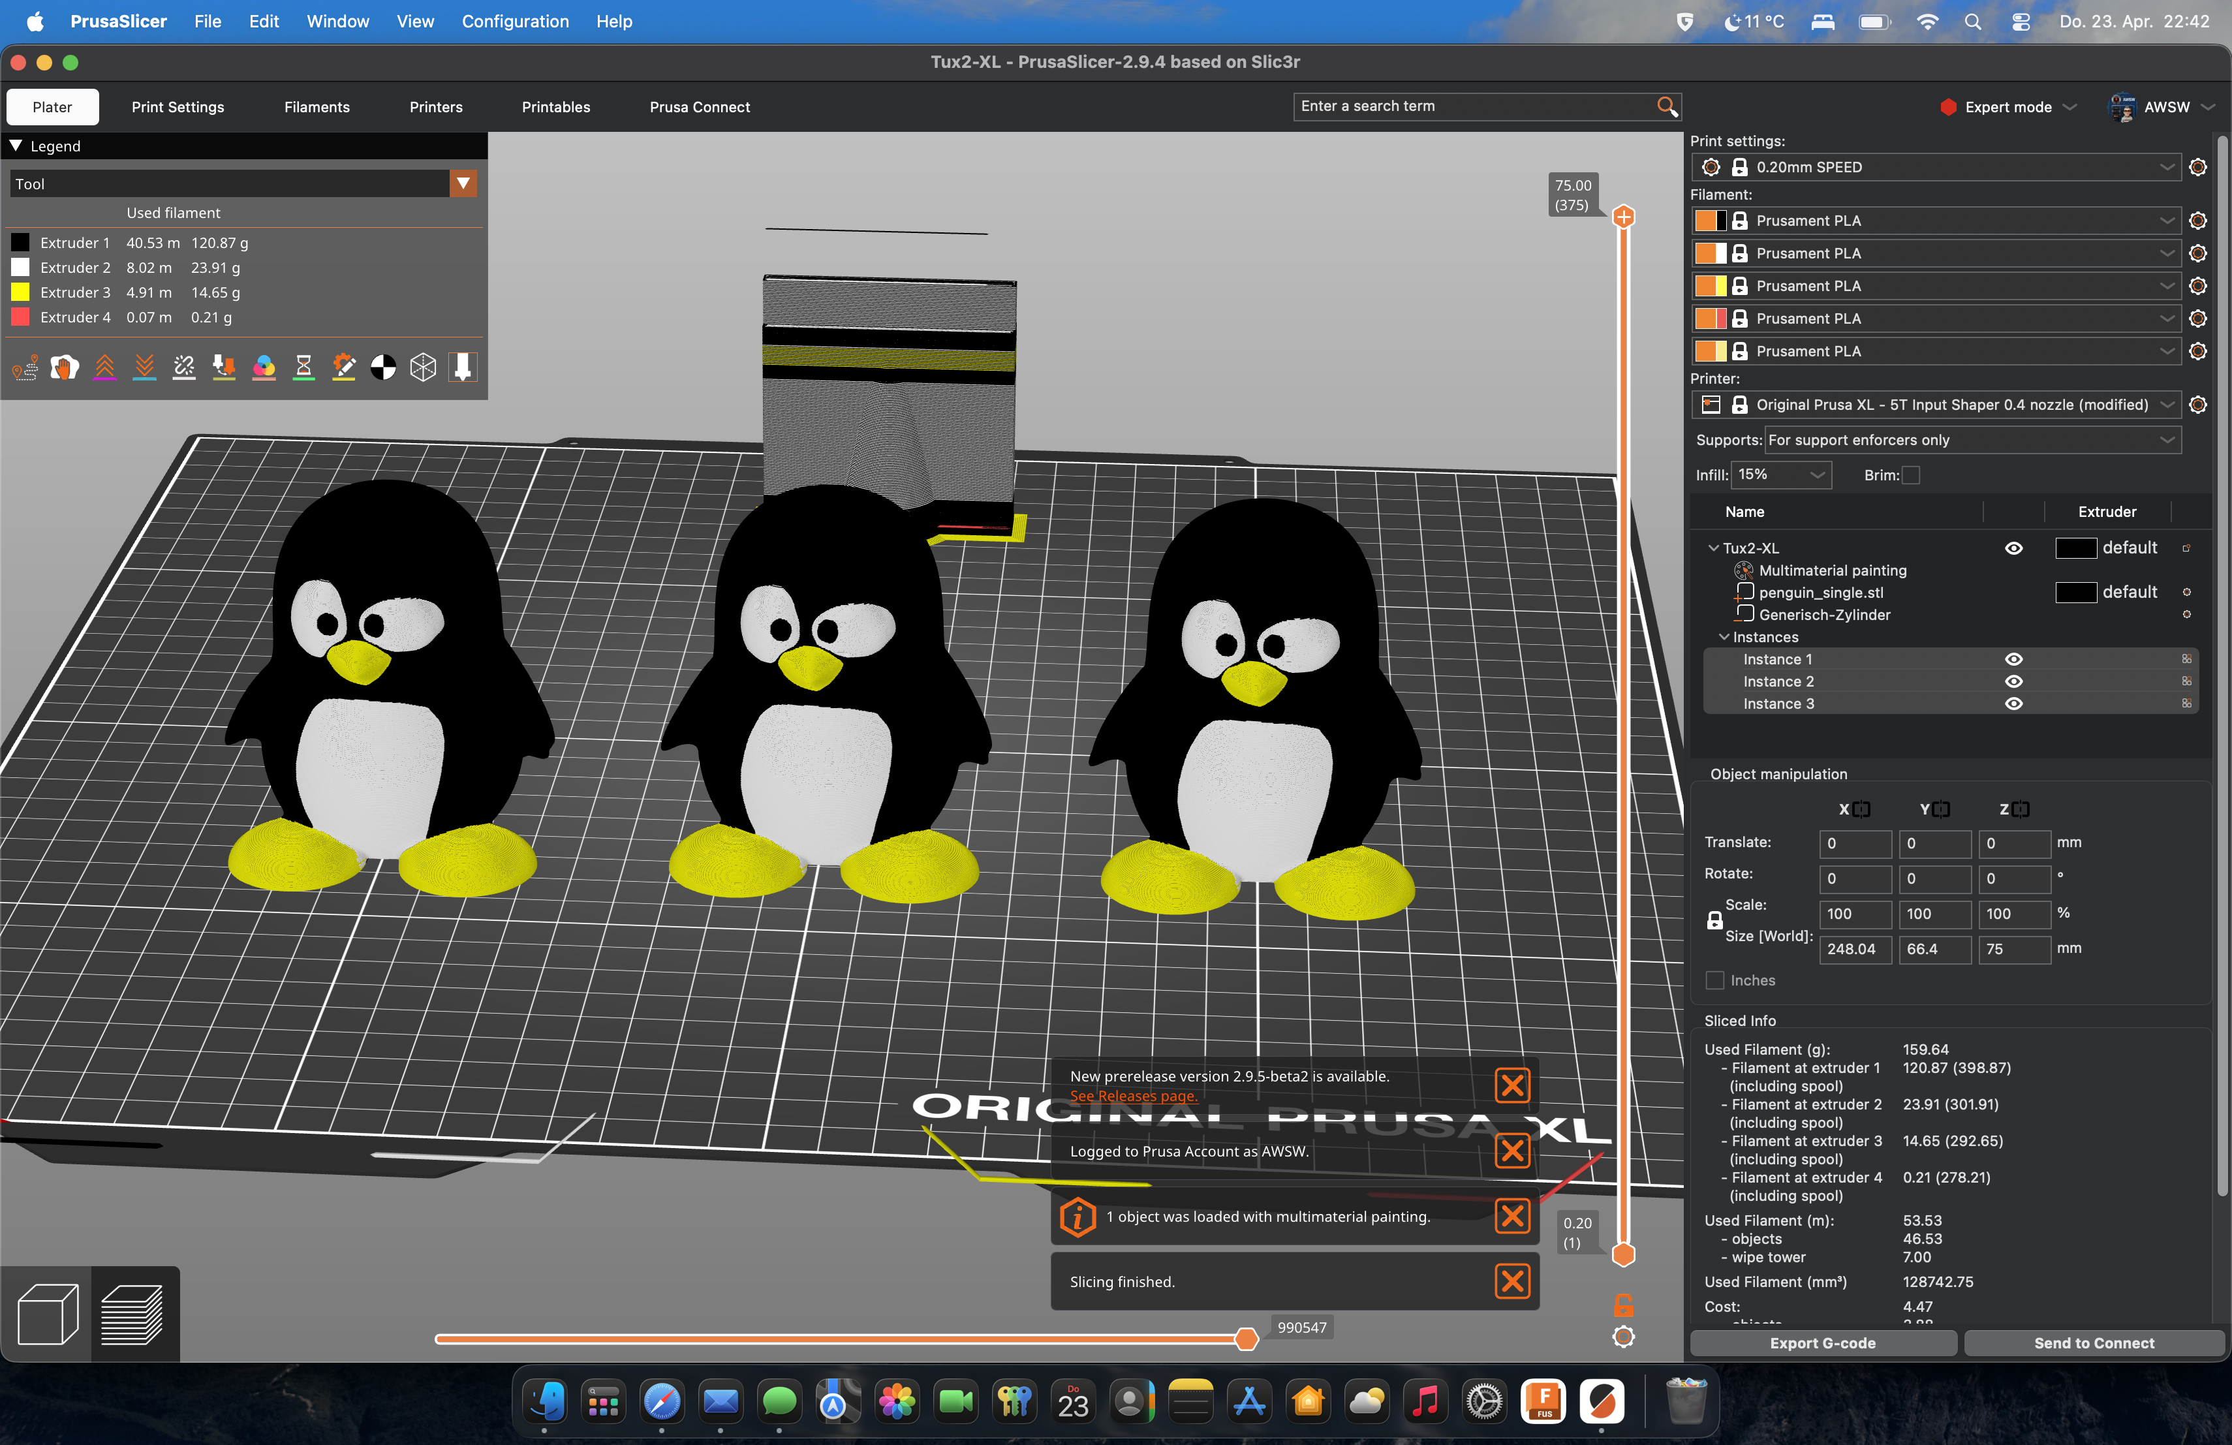Open PrusaSlicer icon in the Dock
This screenshot has width=2232, height=1445.
click(1602, 1402)
